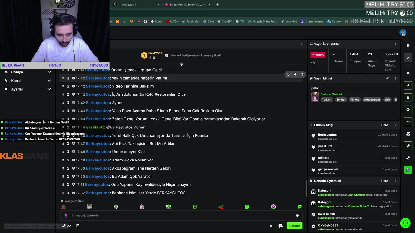Open Denetim Eylemleri three-dot menu

pyautogui.click(x=395, y=181)
